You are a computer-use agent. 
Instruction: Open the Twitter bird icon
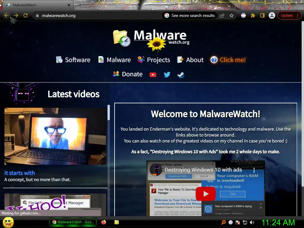[x=167, y=75]
